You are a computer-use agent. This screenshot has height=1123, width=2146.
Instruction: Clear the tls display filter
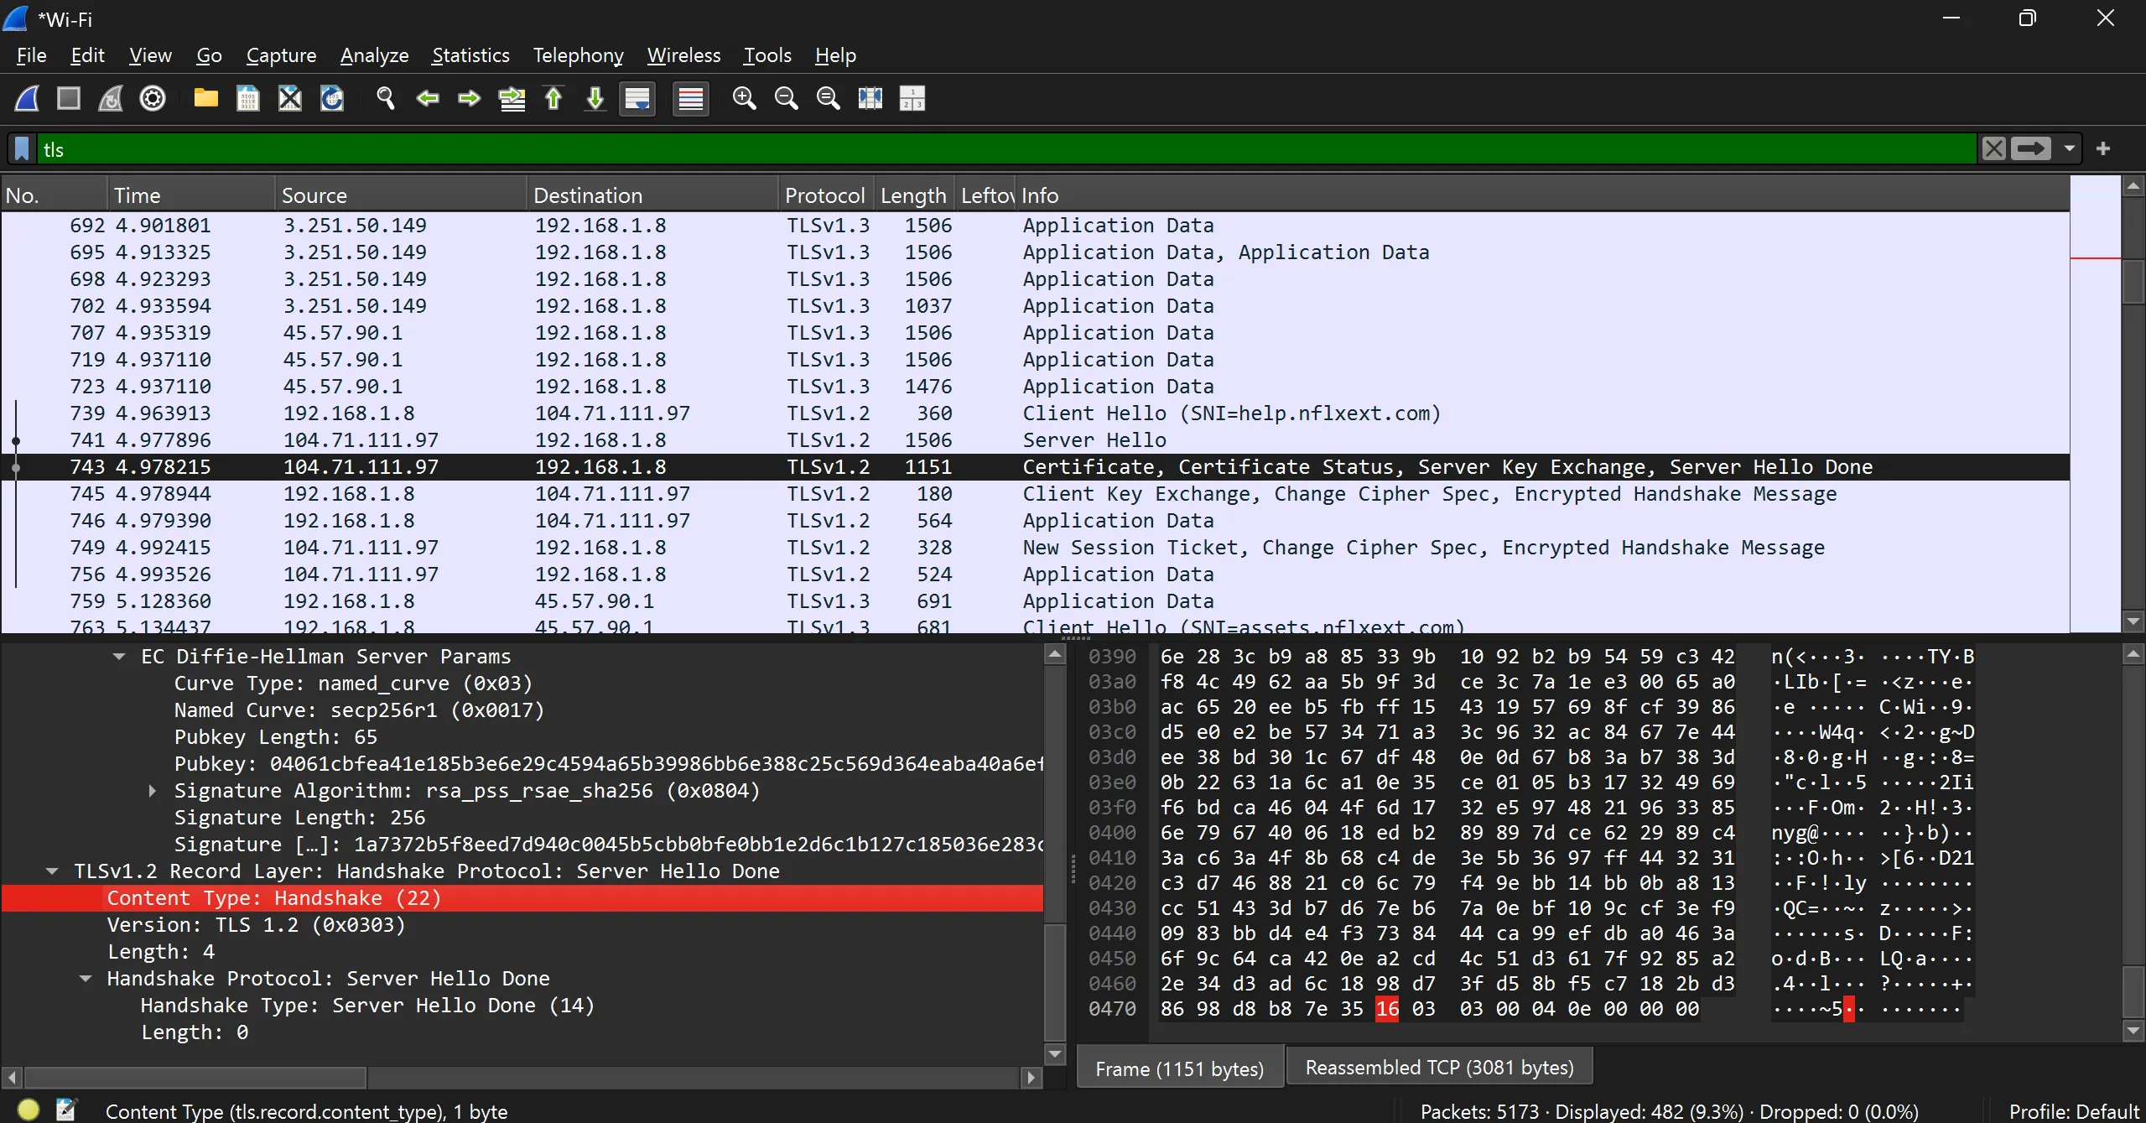pyautogui.click(x=1994, y=149)
